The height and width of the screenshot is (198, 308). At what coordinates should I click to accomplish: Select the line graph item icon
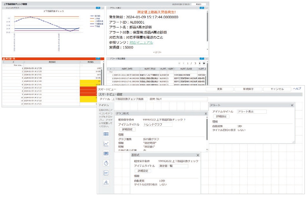click(106, 144)
